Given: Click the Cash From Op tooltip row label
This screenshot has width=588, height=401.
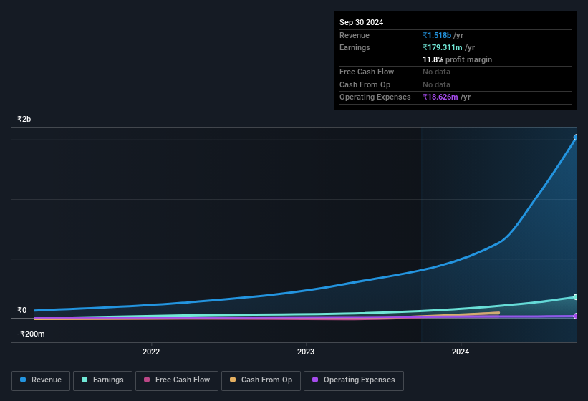Looking at the screenshot, I should [365, 84].
